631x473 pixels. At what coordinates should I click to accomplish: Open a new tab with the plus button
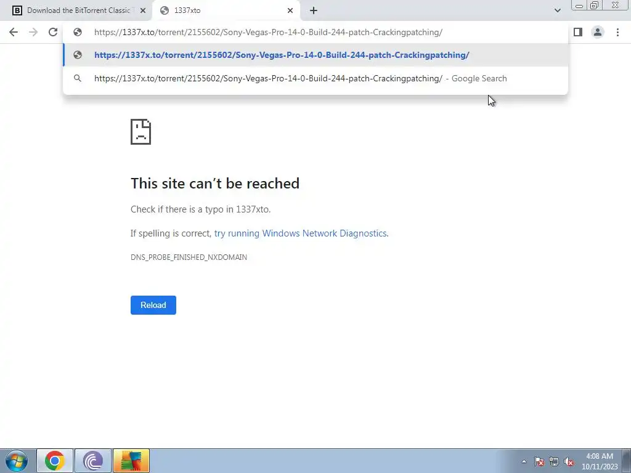coord(314,10)
